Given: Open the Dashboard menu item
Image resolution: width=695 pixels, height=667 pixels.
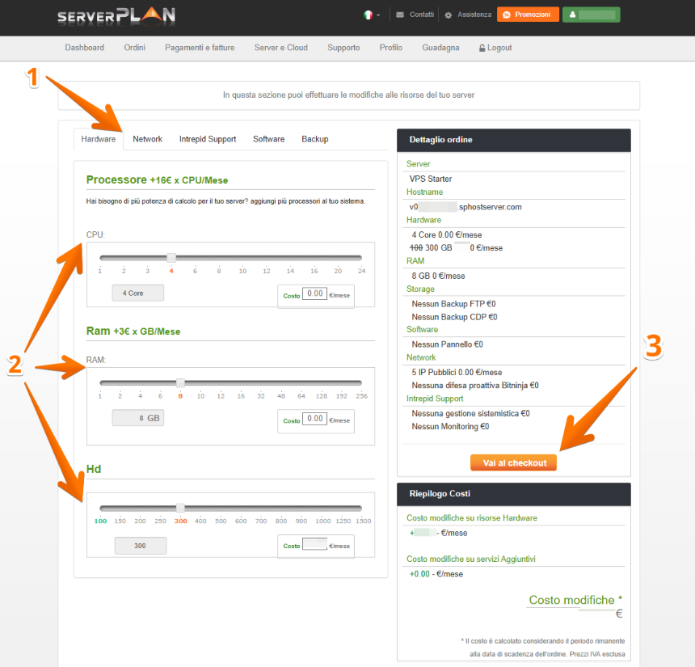Looking at the screenshot, I should 84,48.
